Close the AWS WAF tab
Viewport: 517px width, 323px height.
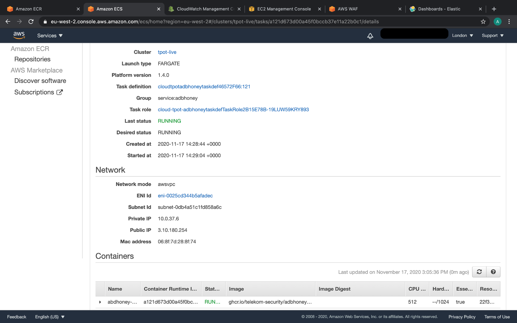pyautogui.click(x=400, y=9)
